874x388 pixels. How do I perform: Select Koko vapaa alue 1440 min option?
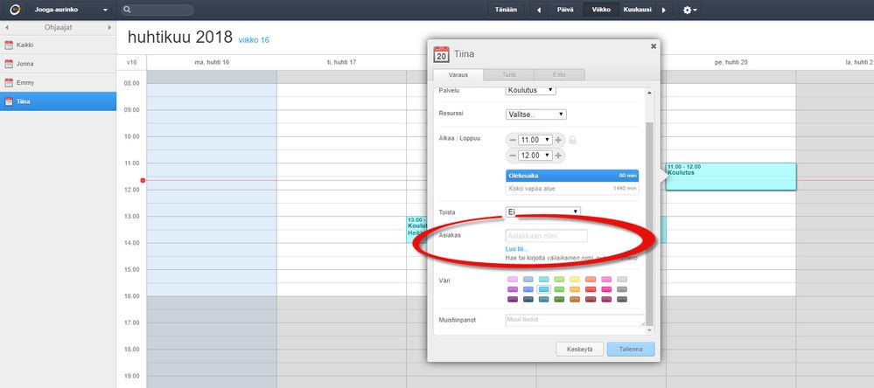572,189
